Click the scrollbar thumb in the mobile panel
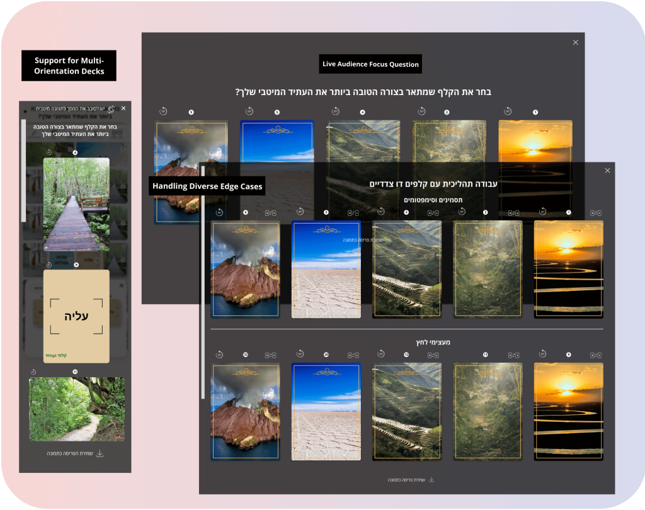The width and height of the screenshot is (645, 510). click(23, 171)
